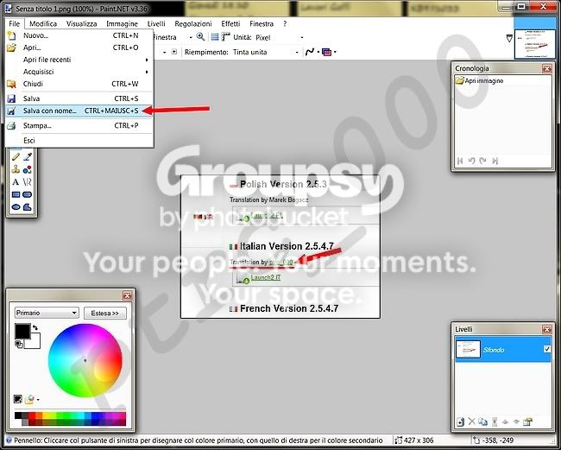
Task: Click the blending mode icon
Action: [326, 53]
